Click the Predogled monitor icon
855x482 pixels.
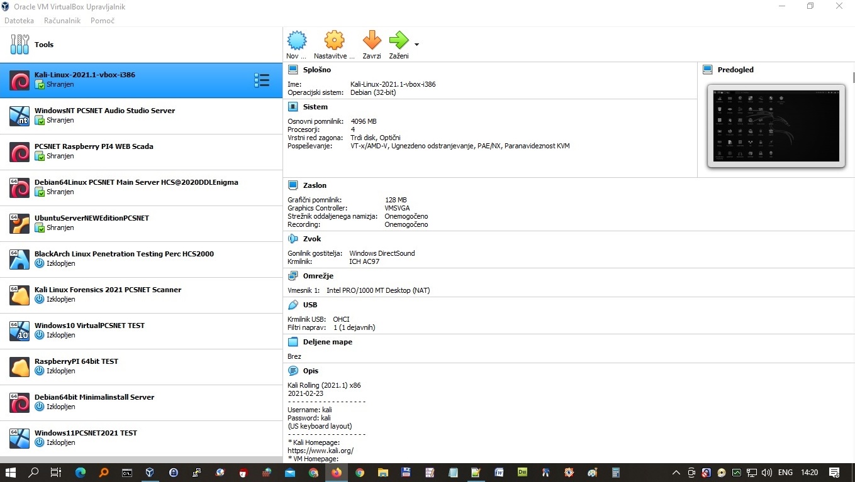[x=708, y=70]
